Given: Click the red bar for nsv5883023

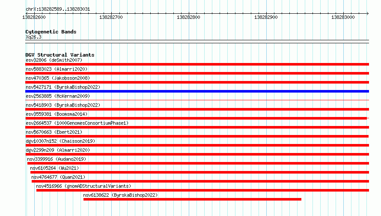Looking at the screenshot, I should tap(197, 73).
